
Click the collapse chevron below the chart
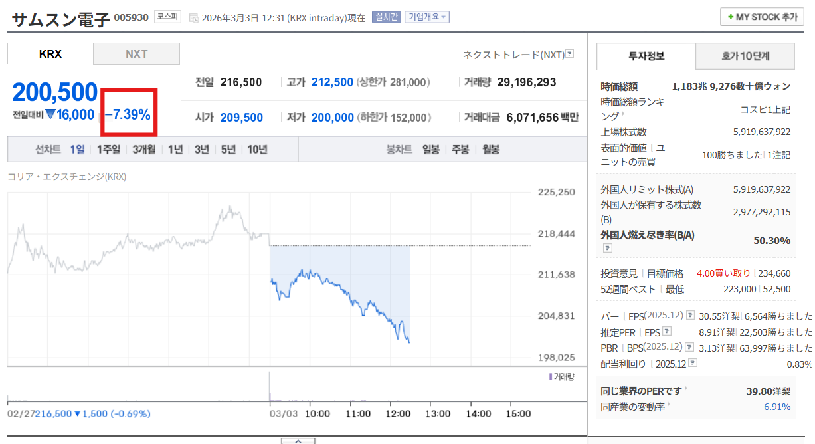click(x=298, y=441)
